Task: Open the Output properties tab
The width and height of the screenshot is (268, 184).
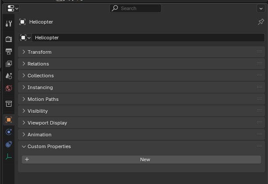Action: (9, 51)
